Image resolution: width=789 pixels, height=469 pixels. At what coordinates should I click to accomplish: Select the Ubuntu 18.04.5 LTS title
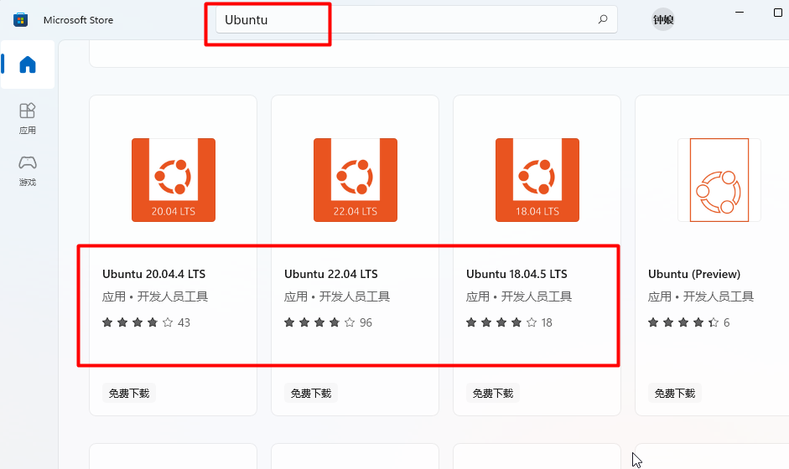click(516, 274)
